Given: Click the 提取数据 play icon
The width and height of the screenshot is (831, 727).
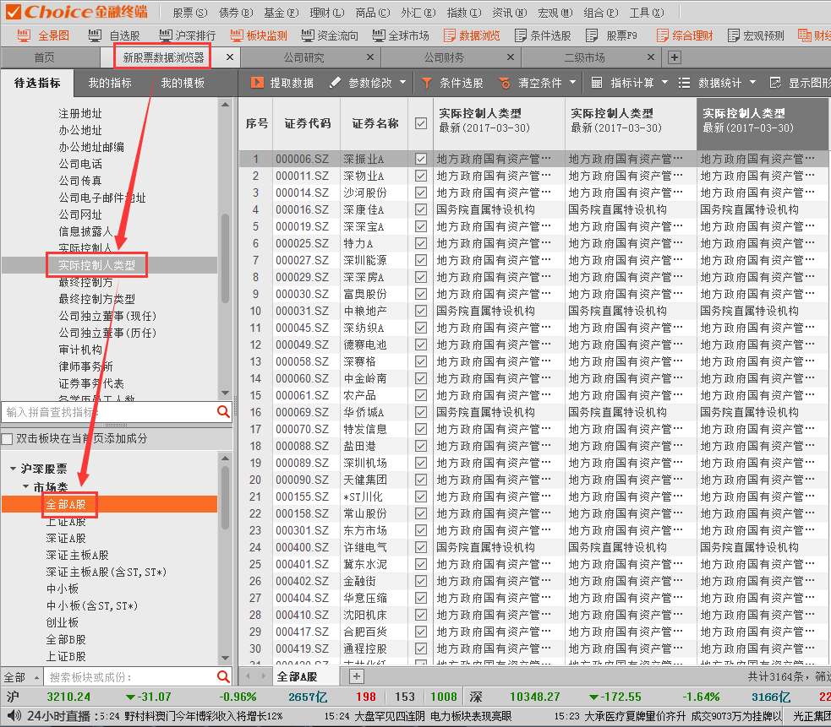Looking at the screenshot, I should tap(256, 83).
